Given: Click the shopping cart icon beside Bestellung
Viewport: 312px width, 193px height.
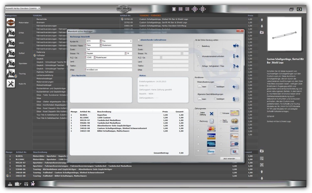Looking at the screenshot, I should (x=236, y=46).
